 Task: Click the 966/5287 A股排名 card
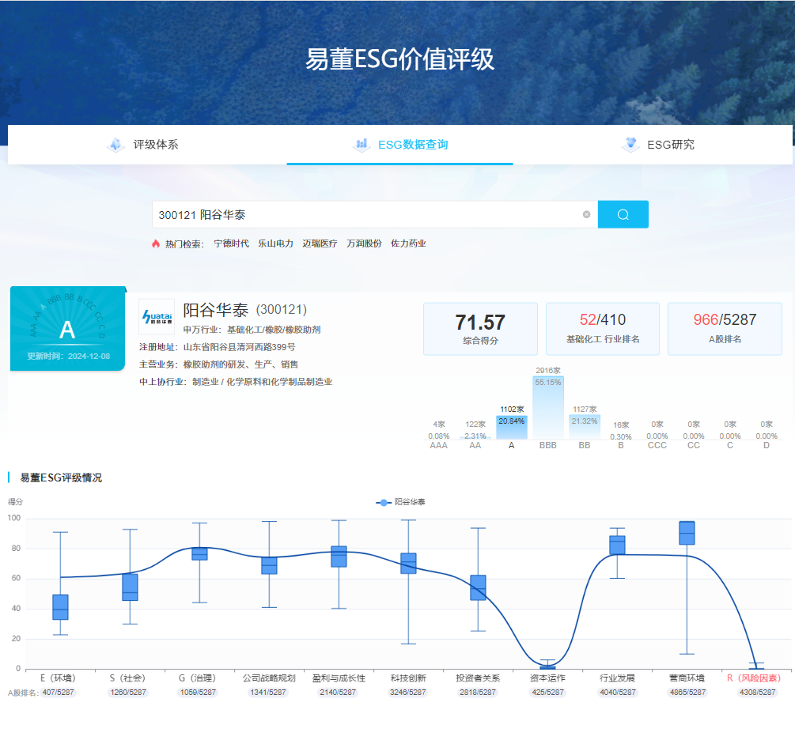click(725, 329)
